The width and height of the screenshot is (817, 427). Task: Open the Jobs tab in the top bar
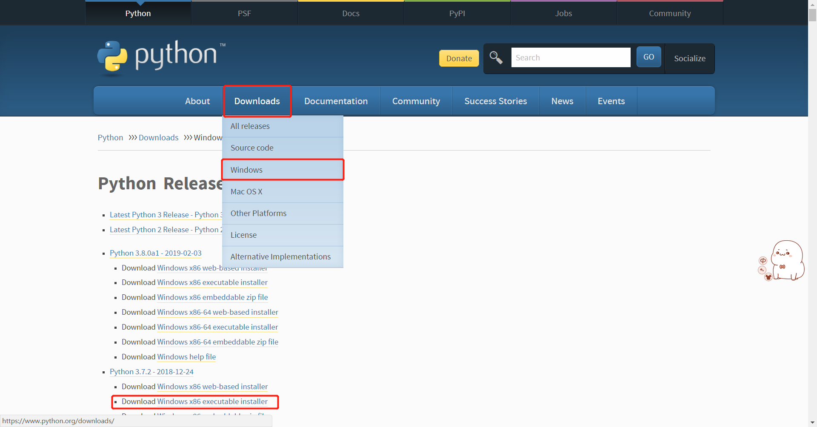click(563, 13)
